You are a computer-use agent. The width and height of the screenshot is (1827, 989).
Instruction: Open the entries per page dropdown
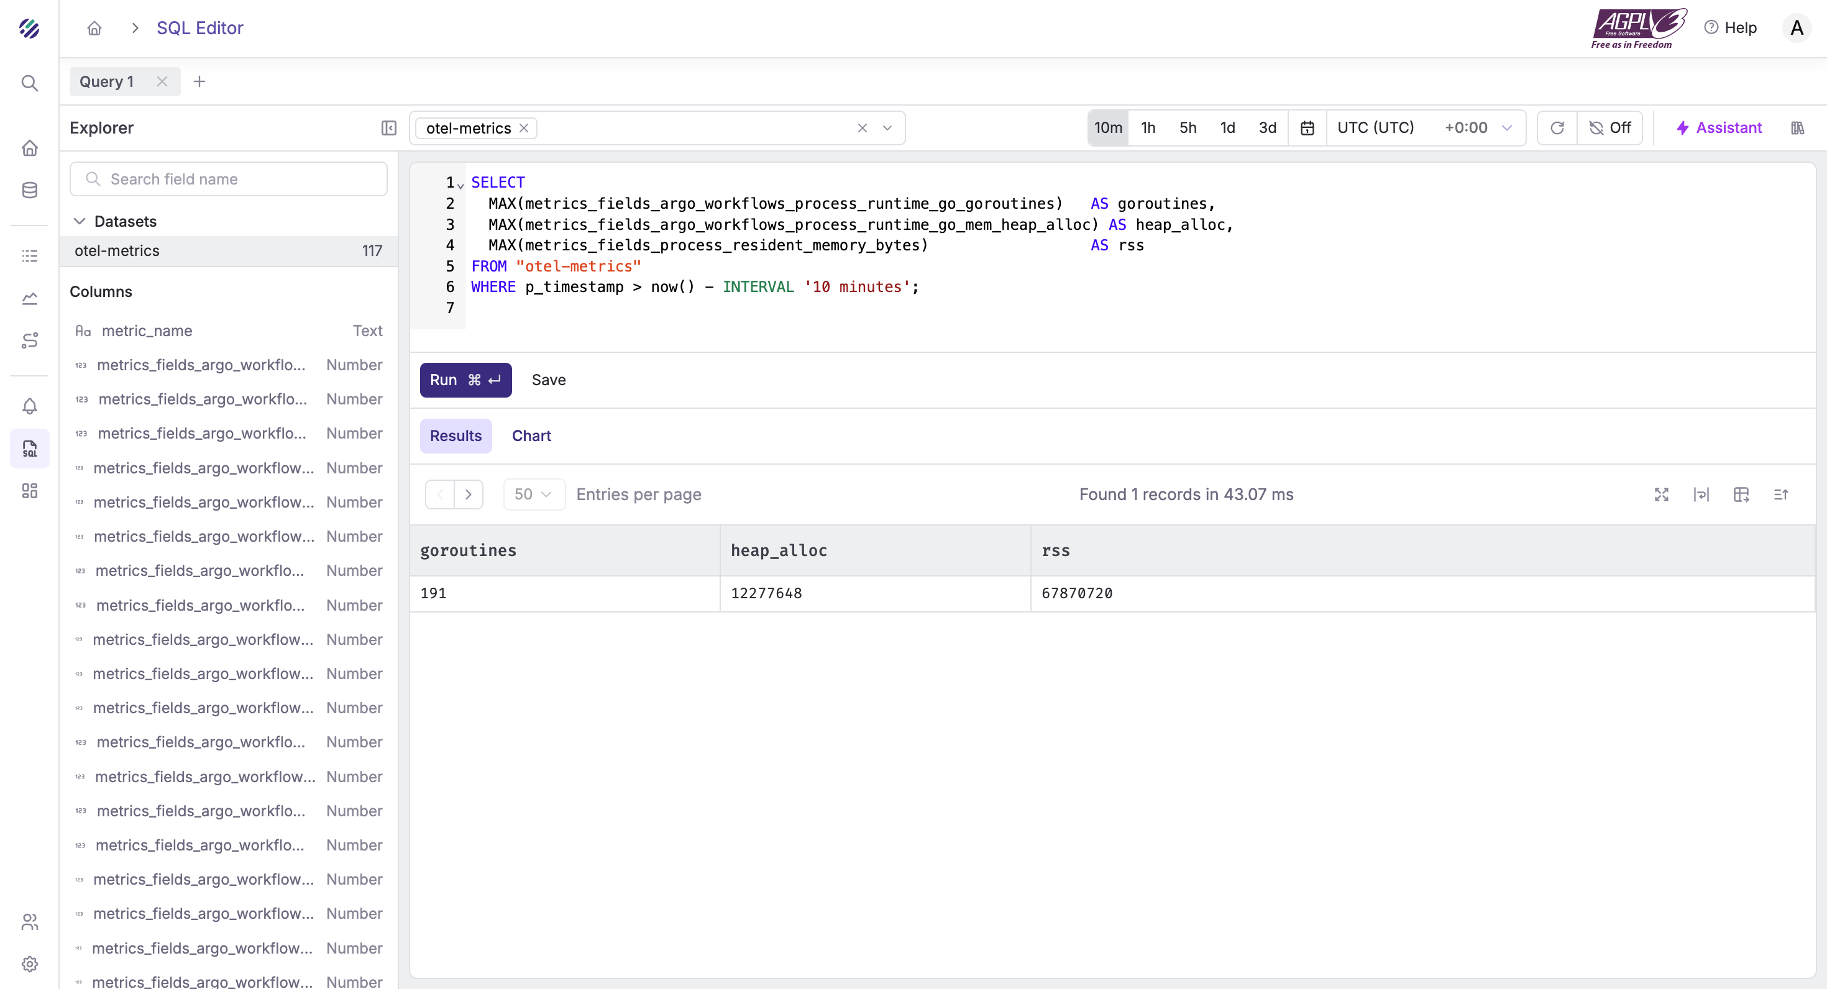tap(533, 494)
